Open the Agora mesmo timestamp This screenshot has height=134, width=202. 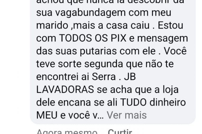pos(67,132)
